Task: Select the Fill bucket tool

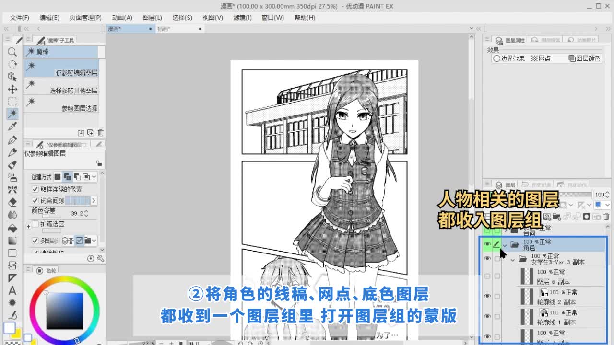Action: coord(12,228)
